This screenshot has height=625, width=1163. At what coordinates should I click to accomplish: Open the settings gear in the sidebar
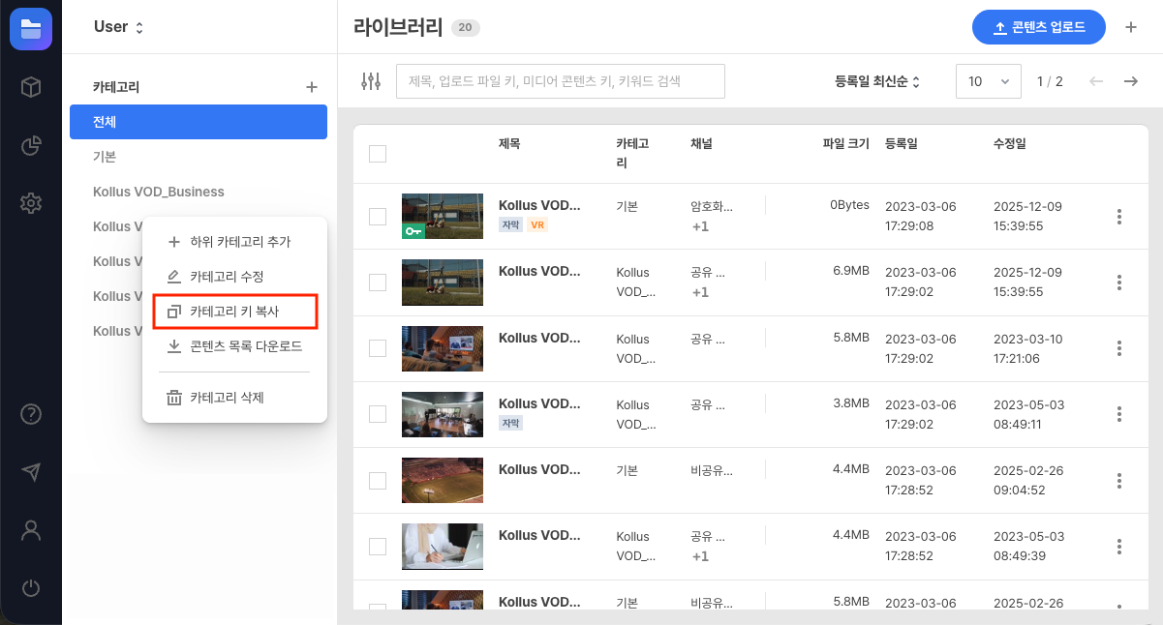point(30,202)
